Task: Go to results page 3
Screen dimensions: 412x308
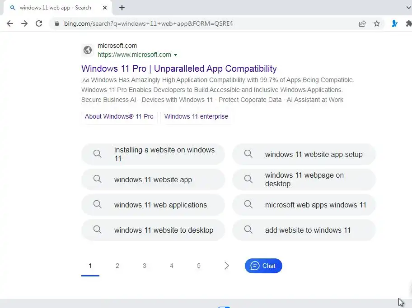Action: pyautogui.click(x=144, y=266)
